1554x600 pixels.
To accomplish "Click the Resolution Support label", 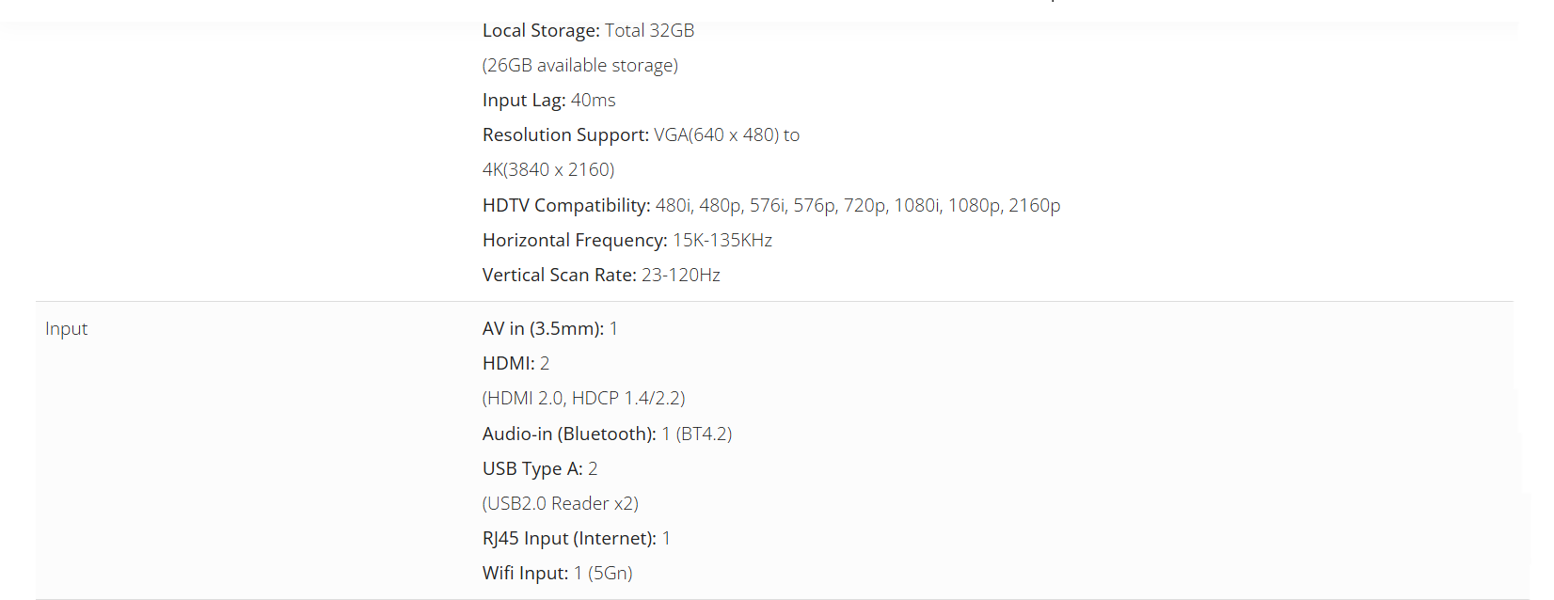I will 564,134.
